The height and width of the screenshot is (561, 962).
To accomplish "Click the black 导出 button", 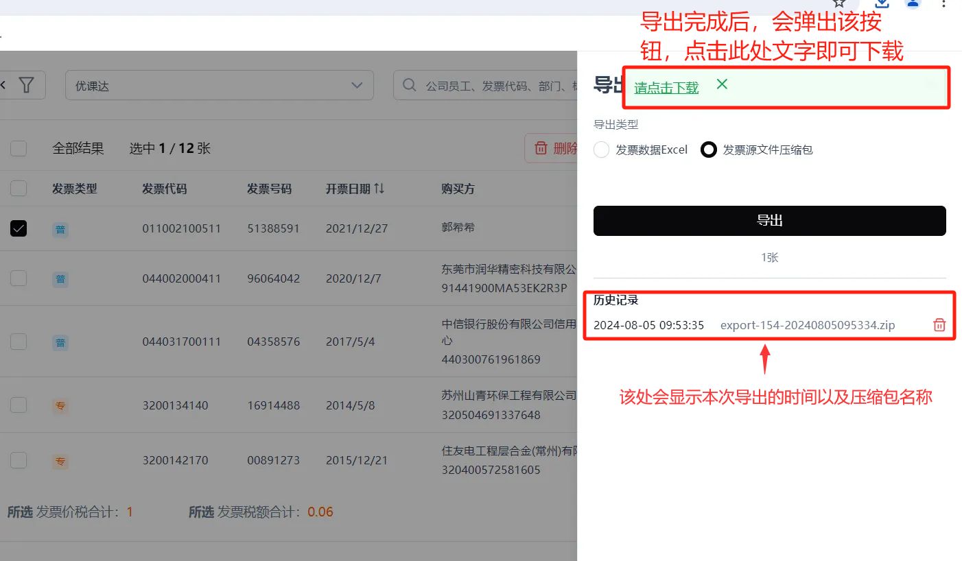I will 770,221.
